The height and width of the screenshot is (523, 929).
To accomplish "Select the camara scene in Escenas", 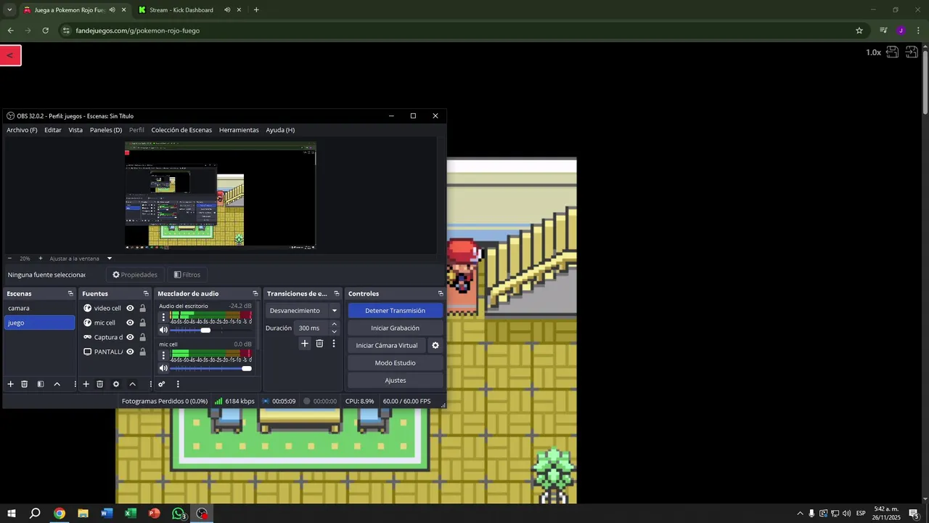I will coord(40,308).
